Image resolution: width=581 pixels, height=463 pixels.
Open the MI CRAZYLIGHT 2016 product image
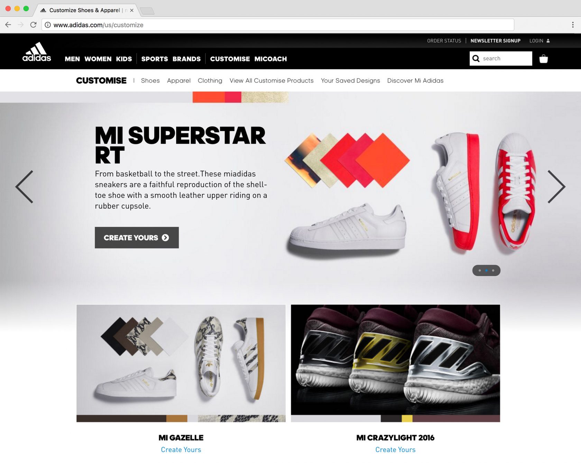(395, 363)
